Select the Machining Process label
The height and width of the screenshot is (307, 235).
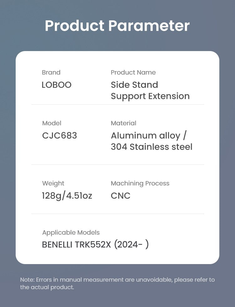[140, 184]
